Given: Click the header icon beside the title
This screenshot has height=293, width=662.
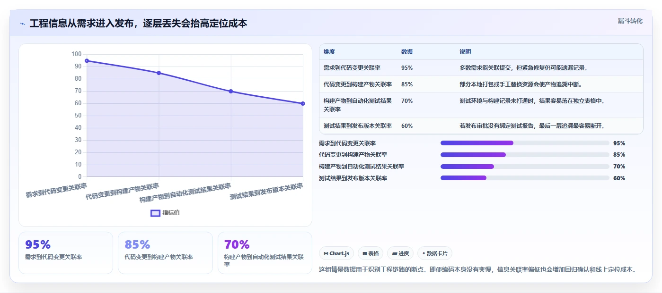Looking at the screenshot, I should (x=22, y=24).
